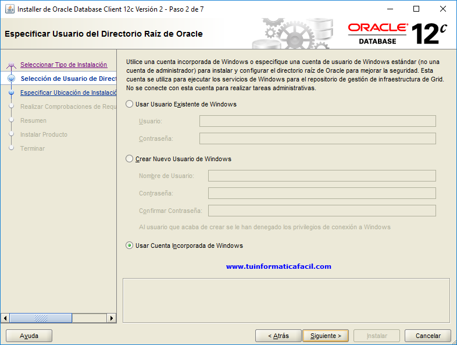Open Seleccionar Tipo de Instalación step
This screenshot has height=345, width=457.
[63, 65]
